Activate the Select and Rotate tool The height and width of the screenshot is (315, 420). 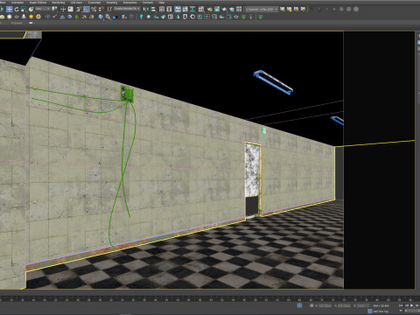[17, 10]
